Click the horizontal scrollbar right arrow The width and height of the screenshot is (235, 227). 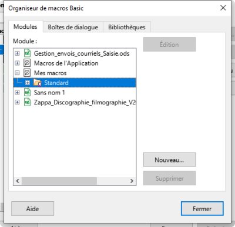[132, 181]
